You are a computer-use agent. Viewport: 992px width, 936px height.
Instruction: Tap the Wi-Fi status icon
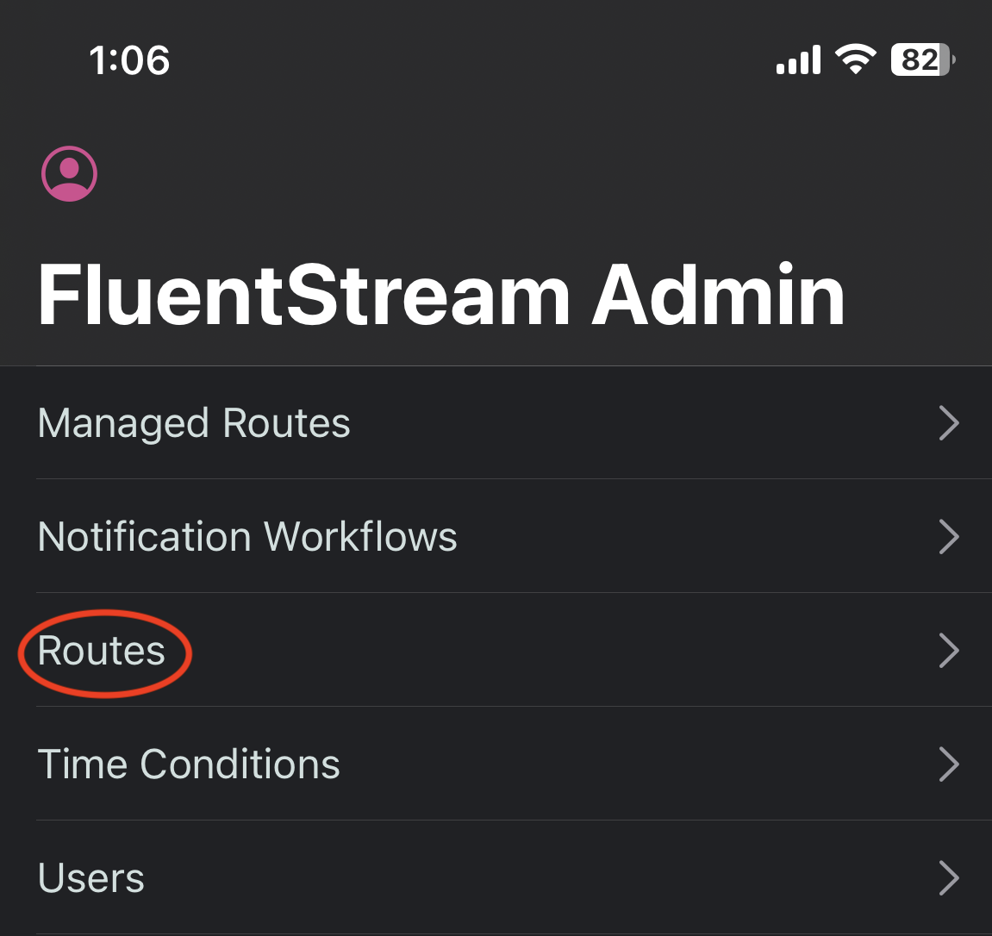(854, 59)
